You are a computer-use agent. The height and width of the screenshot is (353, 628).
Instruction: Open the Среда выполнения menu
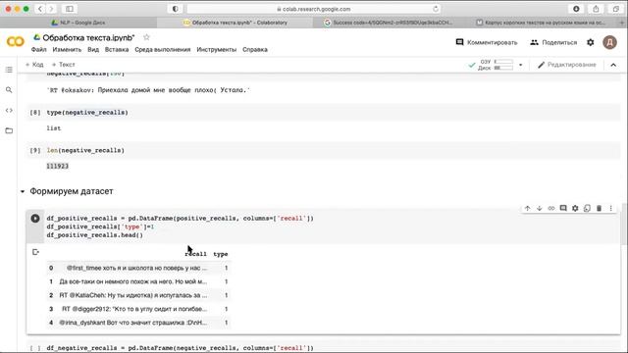pos(163,50)
